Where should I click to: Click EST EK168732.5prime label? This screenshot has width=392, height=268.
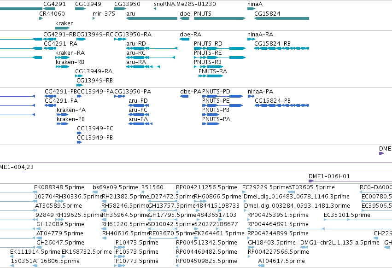click(x=87, y=252)
